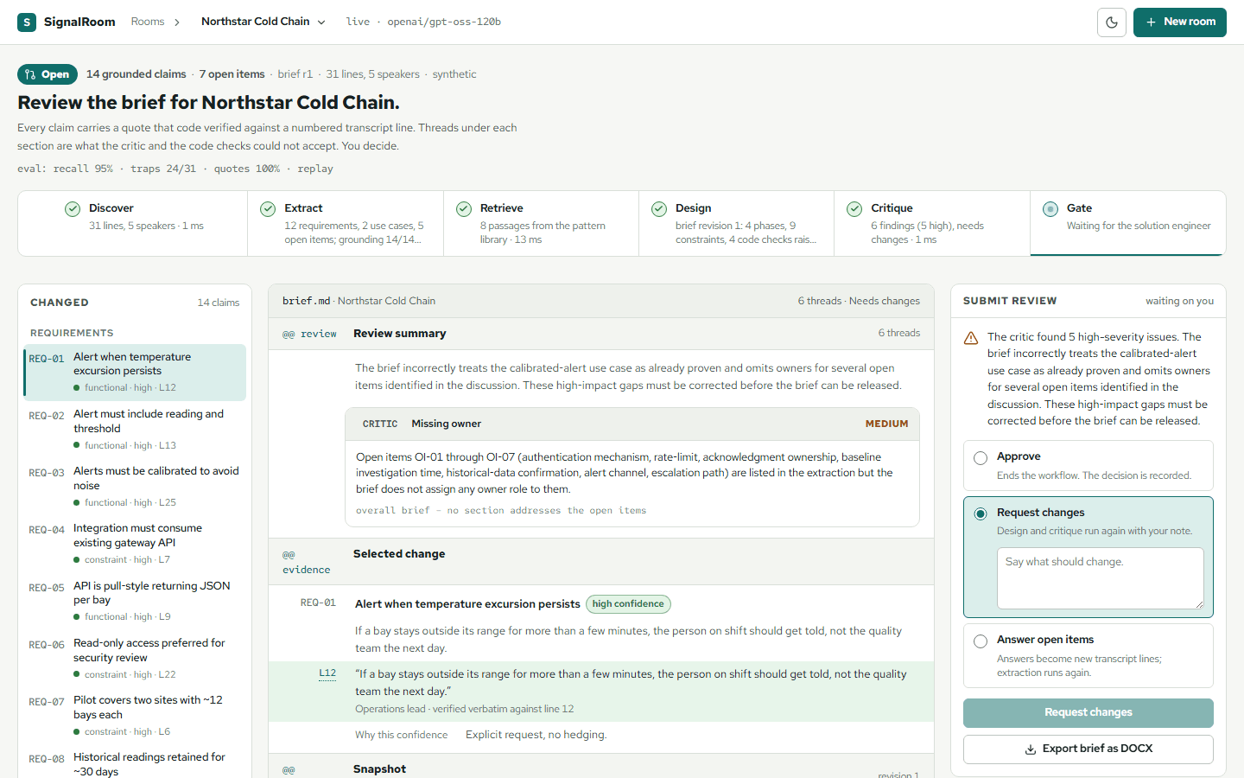The image size is (1244, 778).
Task: Select the Request changes radio option
Action: pos(981,513)
